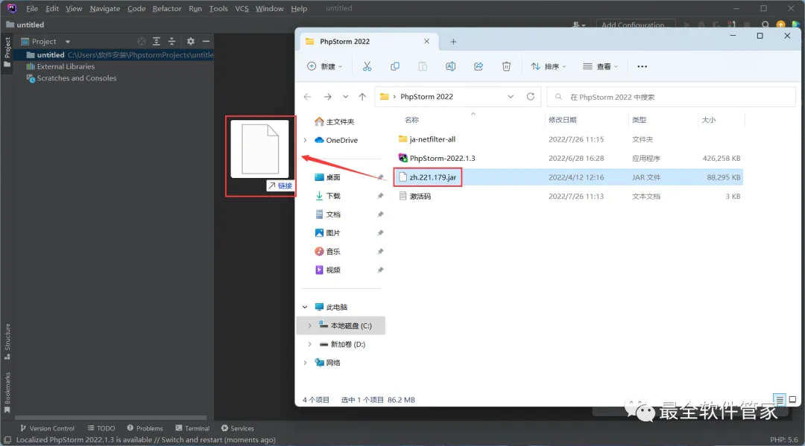This screenshot has height=446, width=805.
Task: Expand the address bar history dropdown
Action: pos(511,96)
